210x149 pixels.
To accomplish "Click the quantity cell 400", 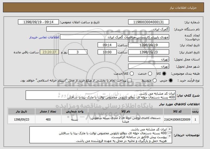I will tap(48, 119).
